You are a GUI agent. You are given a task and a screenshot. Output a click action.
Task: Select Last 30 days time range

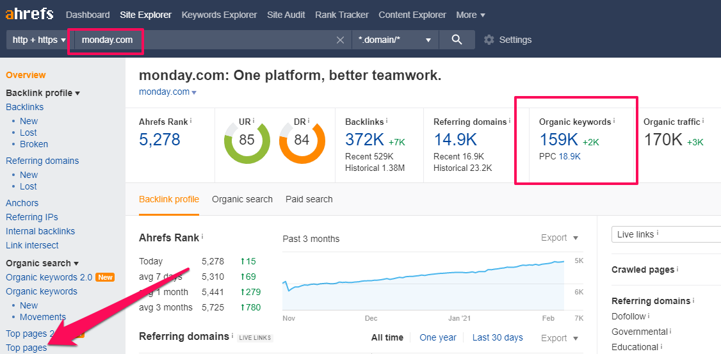(497, 337)
